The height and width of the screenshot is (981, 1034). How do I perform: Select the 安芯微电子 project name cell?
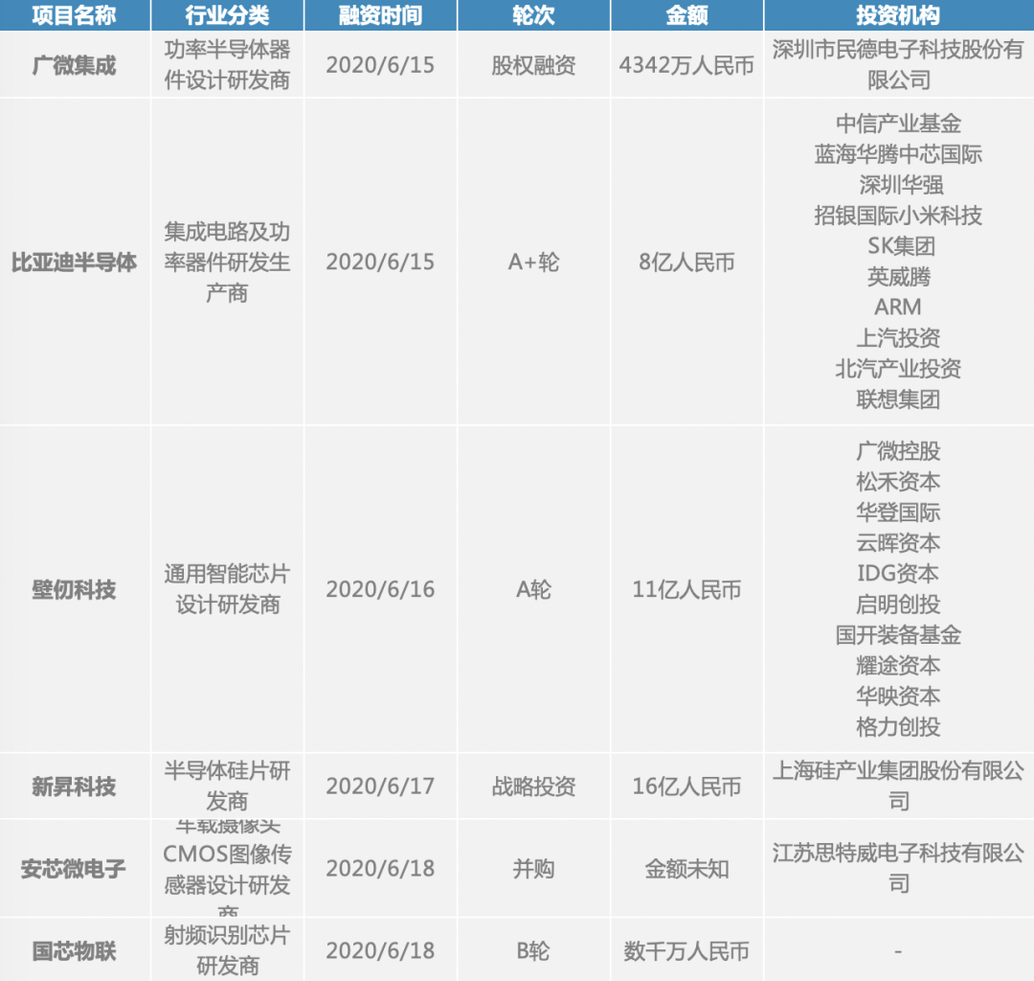tap(75, 868)
